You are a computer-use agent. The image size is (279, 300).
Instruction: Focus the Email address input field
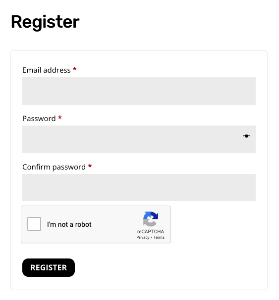tap(139, 91)
